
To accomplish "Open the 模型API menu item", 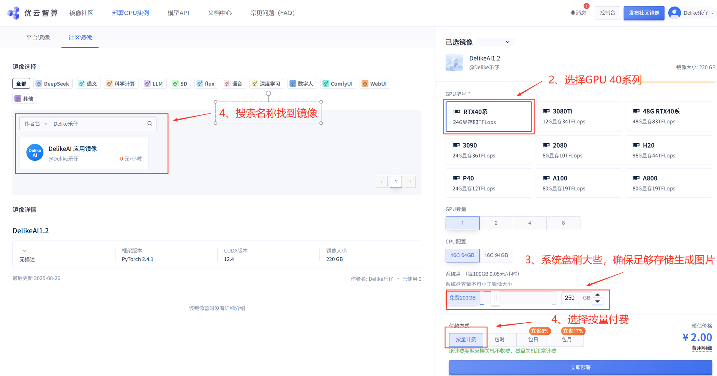I will coord(178,13).
